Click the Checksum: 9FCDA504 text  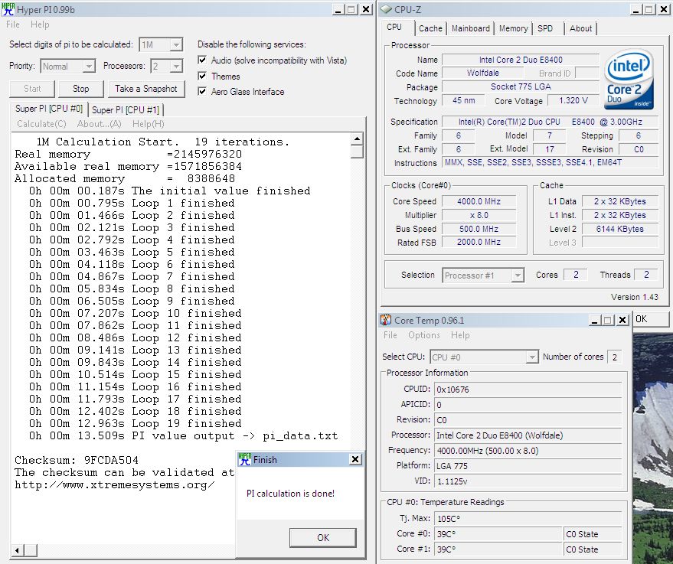pos(77,460)
